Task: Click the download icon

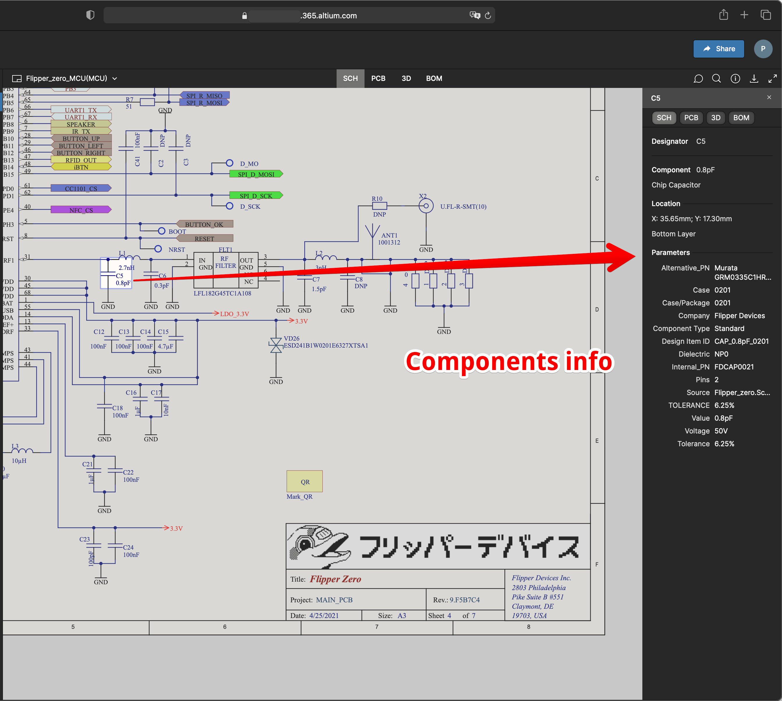Action: 754,79
